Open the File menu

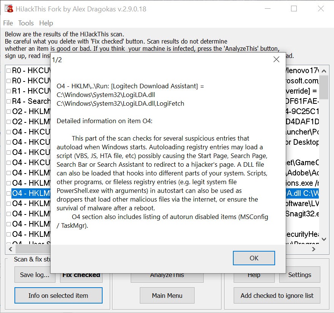8,23
